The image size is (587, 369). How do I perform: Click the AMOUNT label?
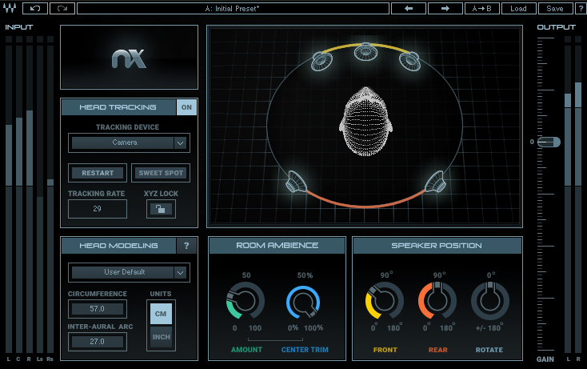[246, 350]
